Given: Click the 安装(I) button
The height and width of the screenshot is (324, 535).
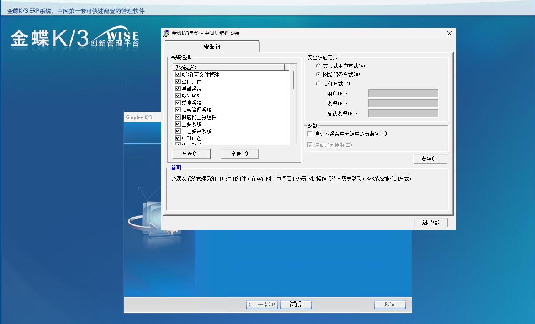Looking at the screenshot, I should tap(430, 159).
